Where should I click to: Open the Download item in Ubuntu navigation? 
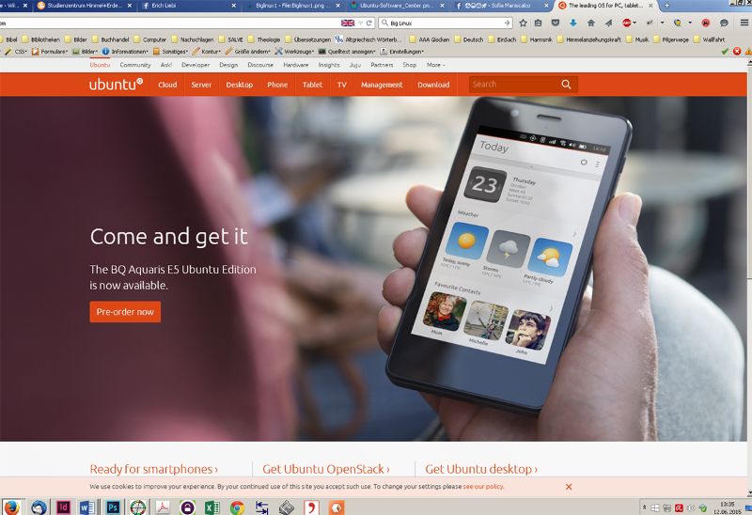pyautogui.click(x=433, y=85)
